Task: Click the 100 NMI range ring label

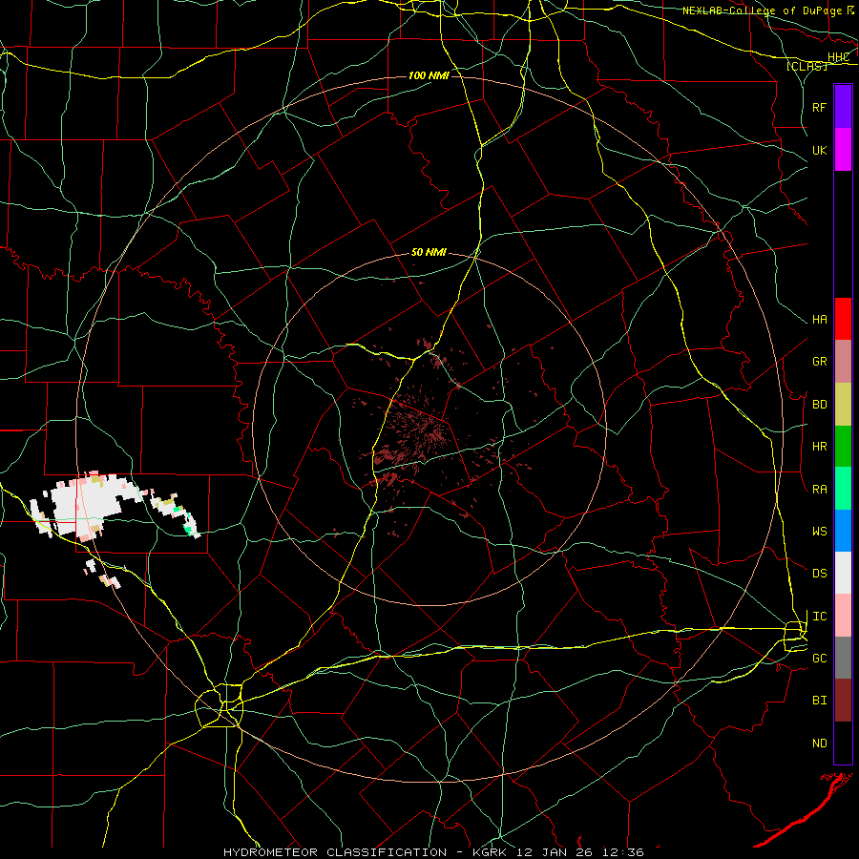Action: 429,75
